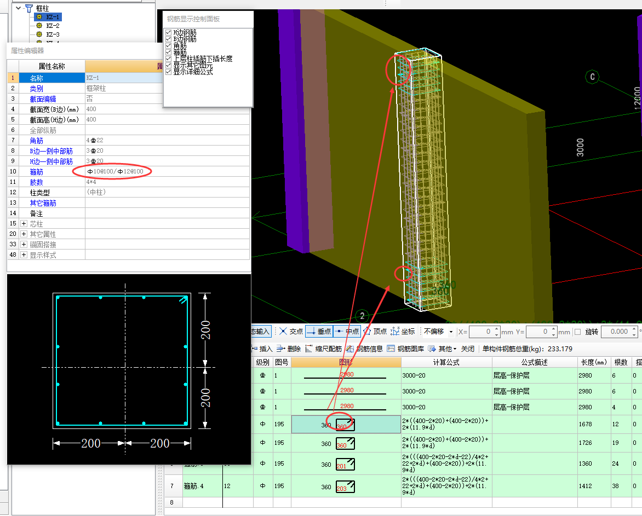Click the 态输入 dynamic input button
This screenshot has width=642, height=516.
(x=260, y=331)
